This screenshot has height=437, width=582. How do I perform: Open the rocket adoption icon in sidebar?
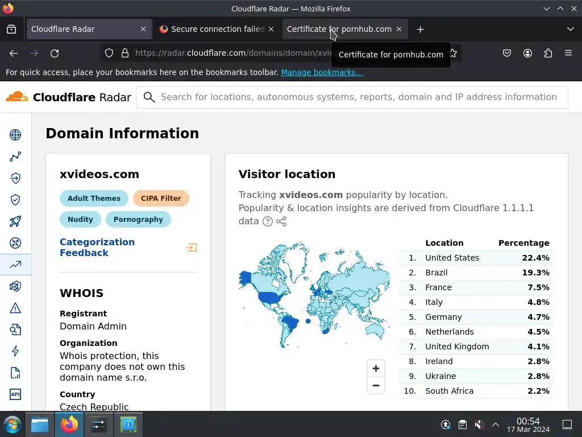click(15, 221)
